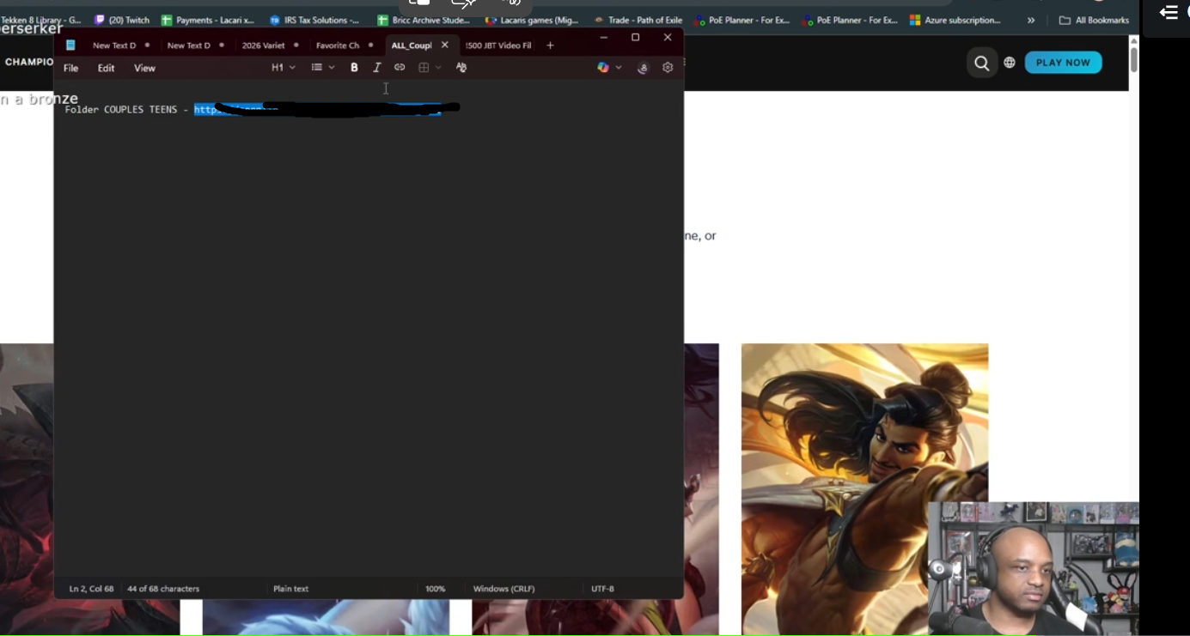
Task: Open the language globe icon on the website
Action: click(x=1010, y=63)
